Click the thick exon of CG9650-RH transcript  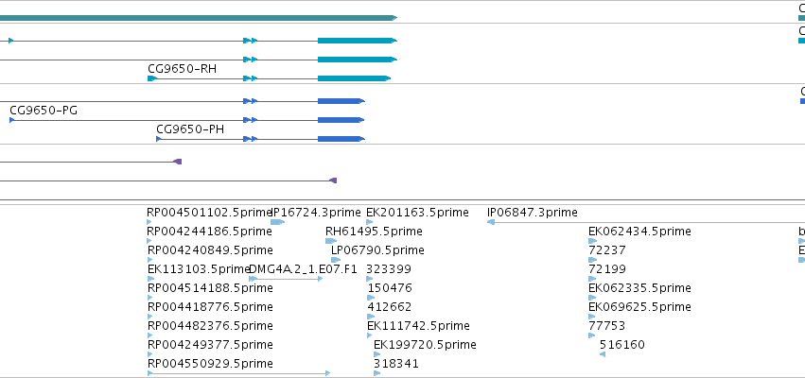[354, 78]
